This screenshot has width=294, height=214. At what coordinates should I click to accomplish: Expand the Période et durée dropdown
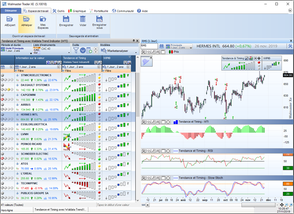coord(31,53)
